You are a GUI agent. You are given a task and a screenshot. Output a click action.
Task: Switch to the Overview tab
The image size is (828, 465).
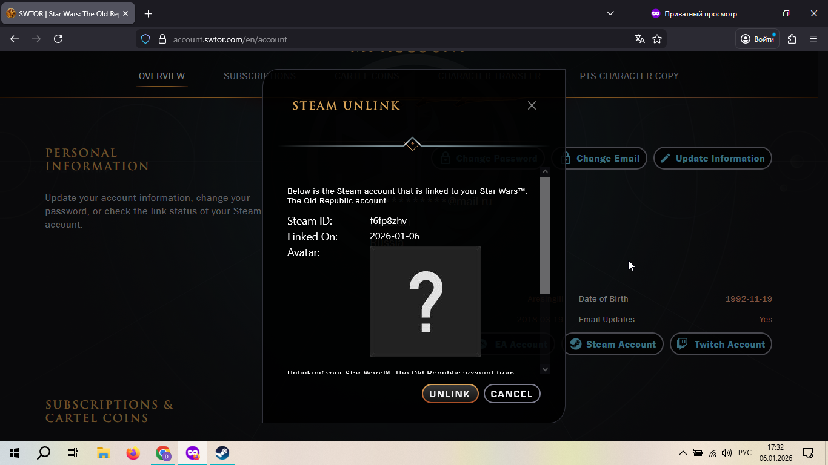tap(162, 76)
